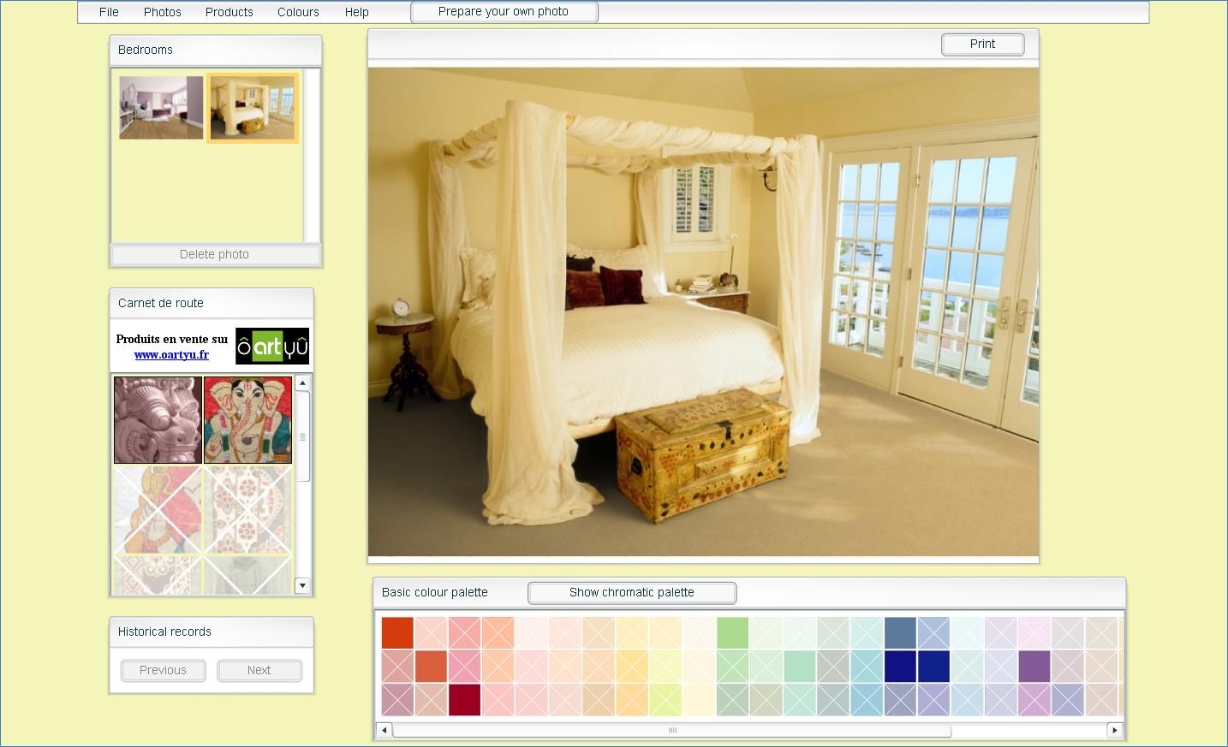The image size is (1228, 747).
Task: Show the chromatic palette
Action: pos(632,592)
